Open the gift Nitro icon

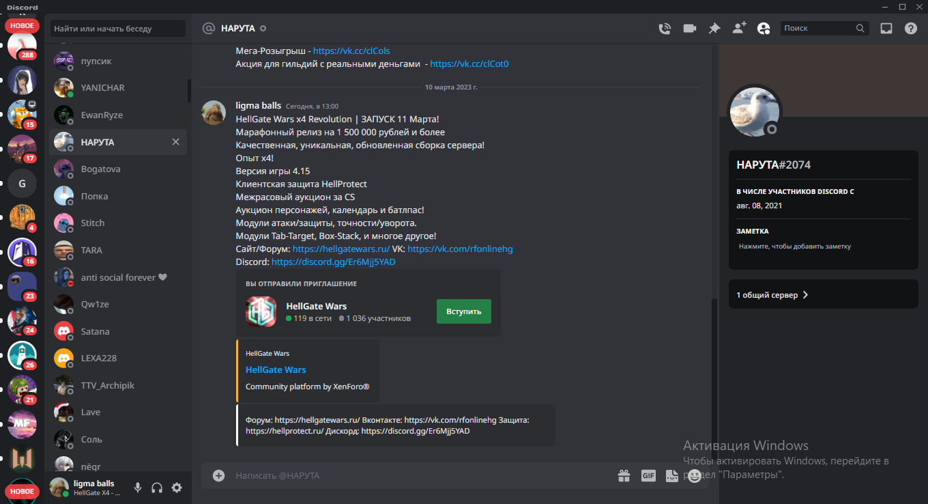pos(624,475)
